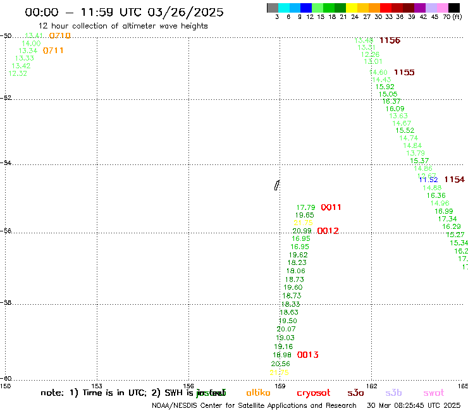Pick the pink legend color swatch
Image resolution: width=468 pixels, height=411 pixels.
coord(442,8)
